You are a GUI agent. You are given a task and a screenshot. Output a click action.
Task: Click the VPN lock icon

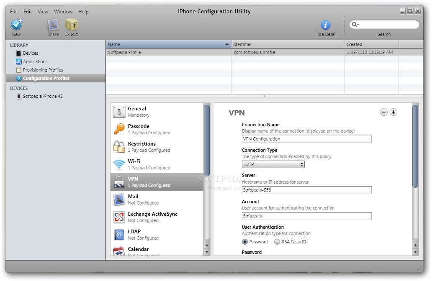coord(119,182)
